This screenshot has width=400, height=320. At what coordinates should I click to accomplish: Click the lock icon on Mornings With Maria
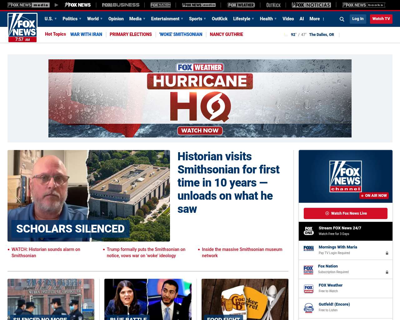tap(387, 253)
